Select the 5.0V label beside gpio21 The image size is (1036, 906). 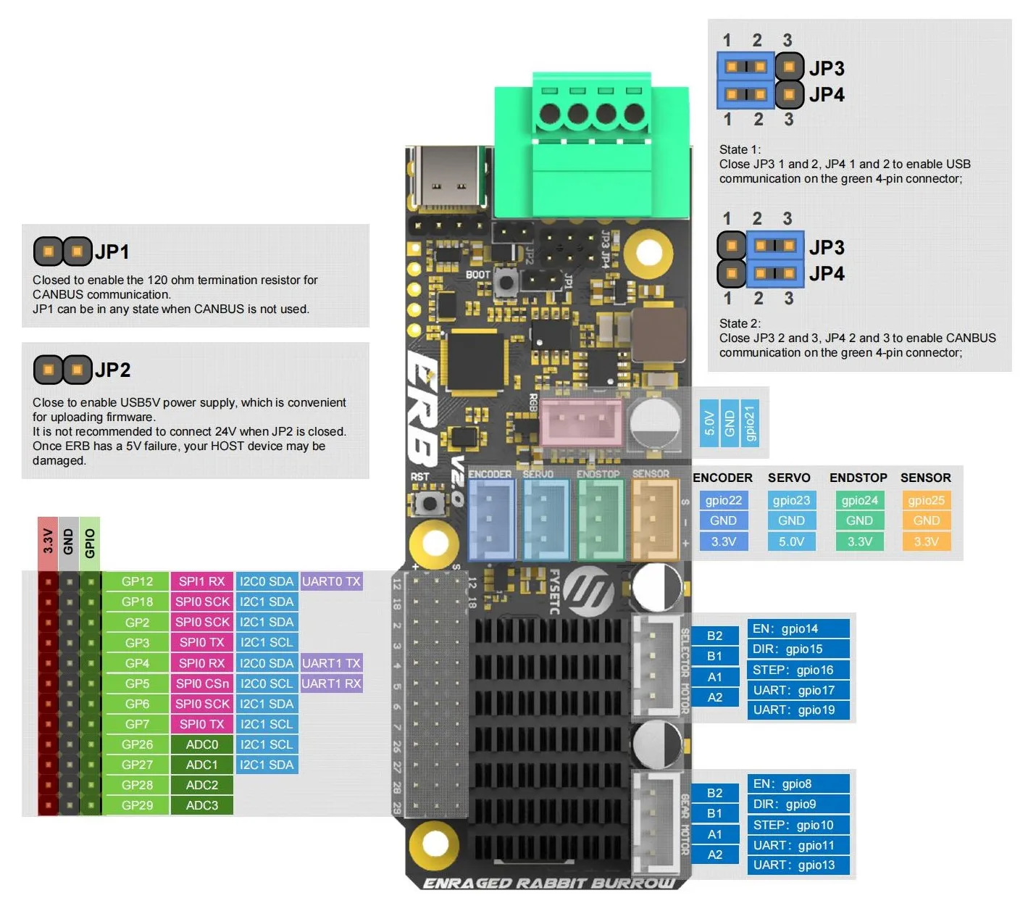click(x=709, y=423)
